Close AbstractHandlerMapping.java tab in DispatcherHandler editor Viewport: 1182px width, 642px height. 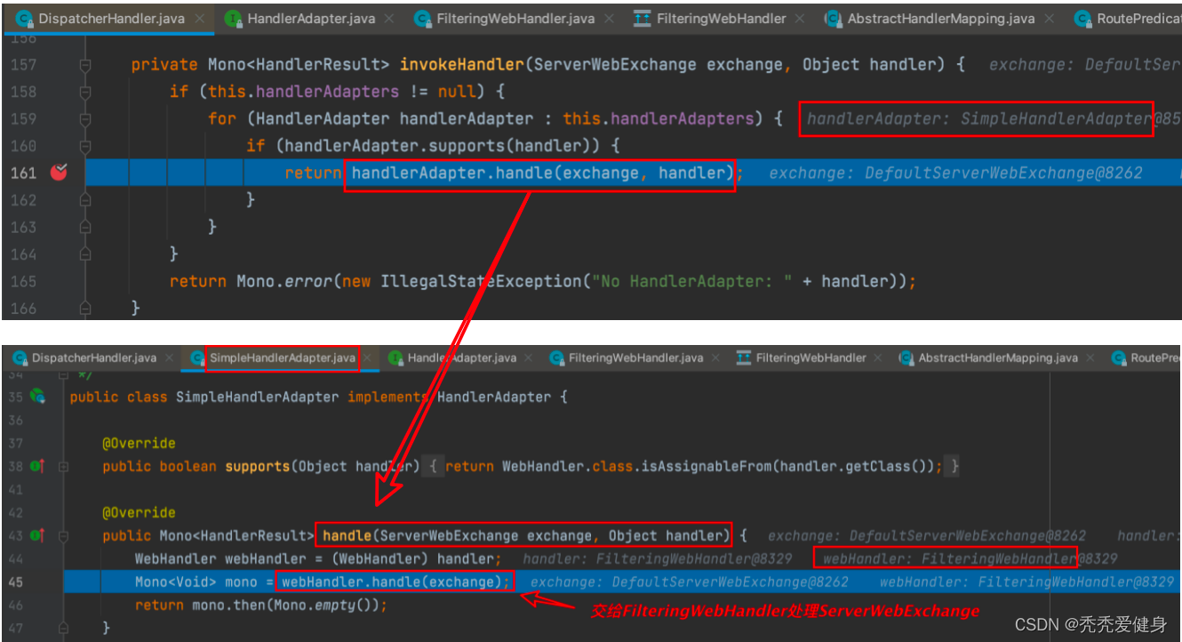tap(1050, 18)
